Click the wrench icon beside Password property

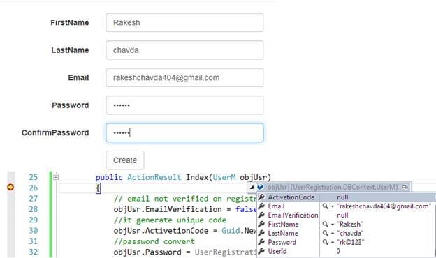[261, 242]
